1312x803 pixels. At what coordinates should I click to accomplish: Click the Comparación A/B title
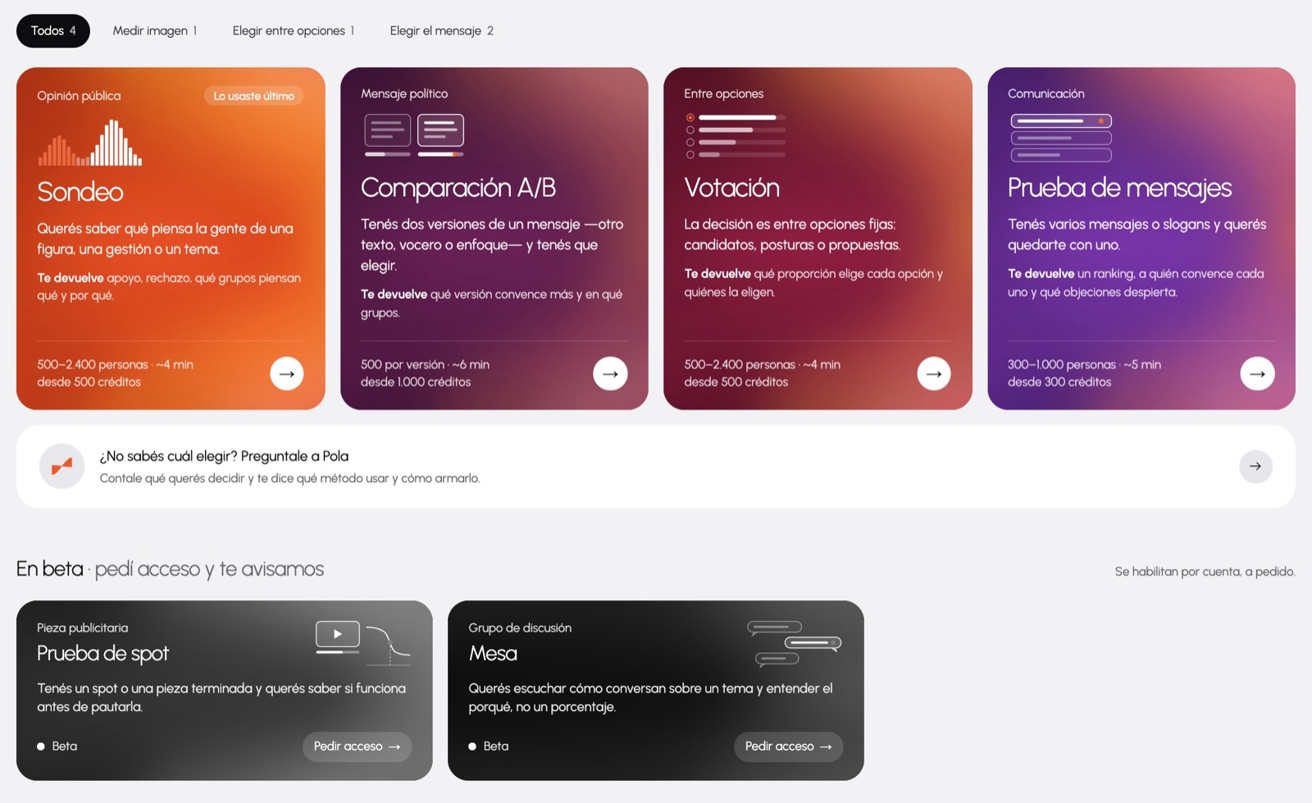coord(458,188)
